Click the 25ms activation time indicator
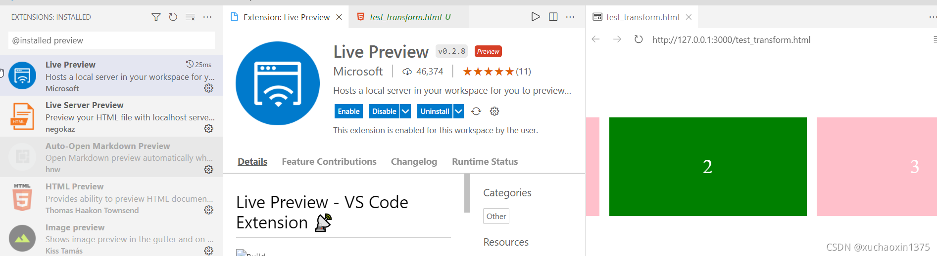The image size is (937, 256). 198,65
